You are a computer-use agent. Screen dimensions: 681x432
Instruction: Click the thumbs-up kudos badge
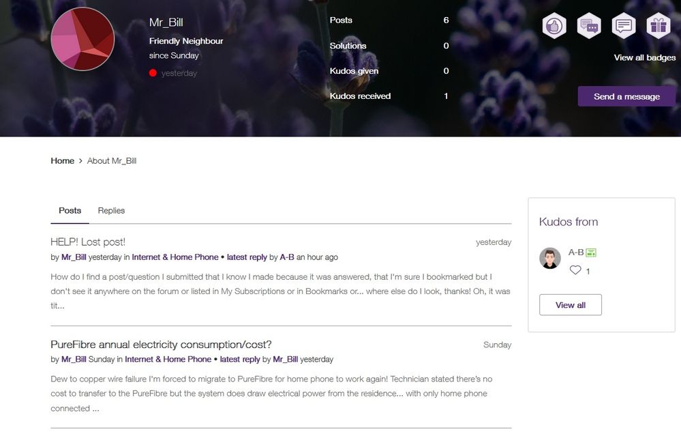[554, 27]
